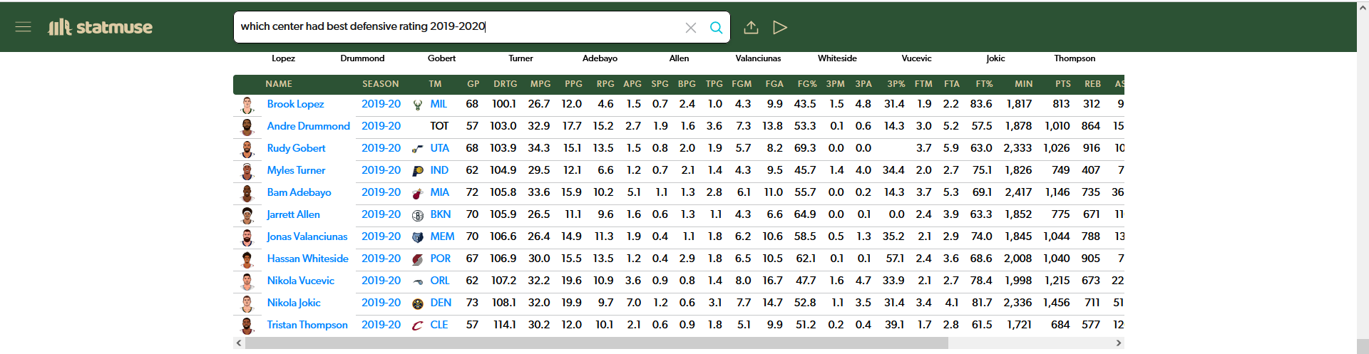Open the hamburger menu
The height and width of the screenshot is (354, 1369).
click(23, 27)
